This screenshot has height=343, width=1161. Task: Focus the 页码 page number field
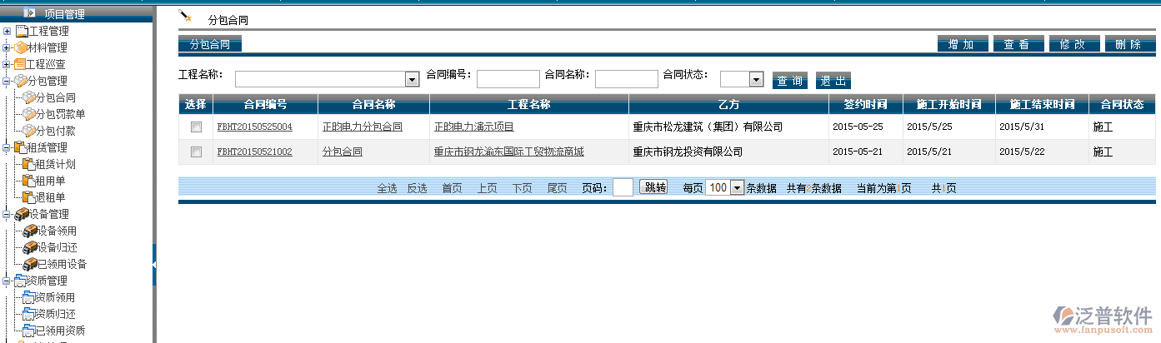click(623, 187)
